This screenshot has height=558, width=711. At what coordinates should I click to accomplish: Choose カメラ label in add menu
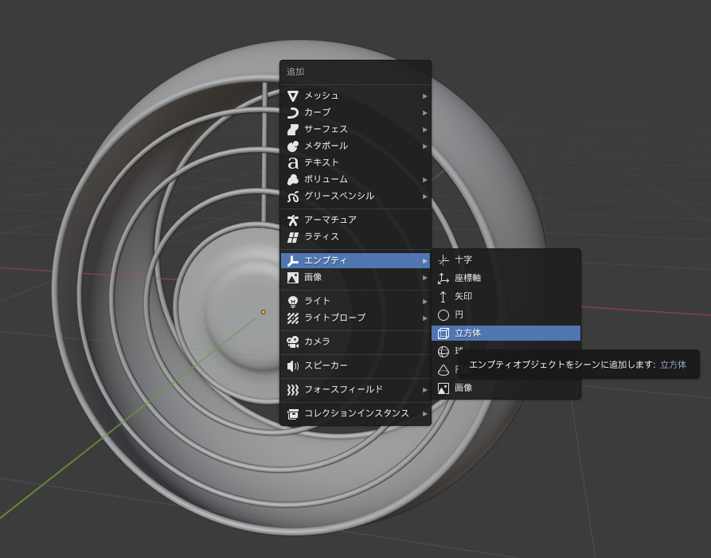pos(317,341)
